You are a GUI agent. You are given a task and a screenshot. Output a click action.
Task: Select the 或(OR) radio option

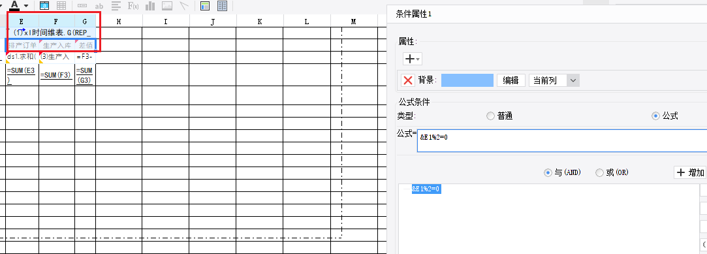tap(599, 172)
